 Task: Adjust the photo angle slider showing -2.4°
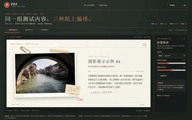point(171,63)
